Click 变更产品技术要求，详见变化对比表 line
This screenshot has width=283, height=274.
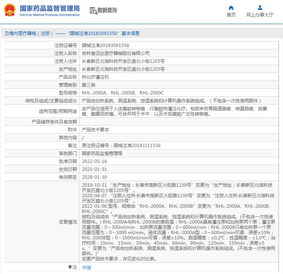tap(119, 259)
